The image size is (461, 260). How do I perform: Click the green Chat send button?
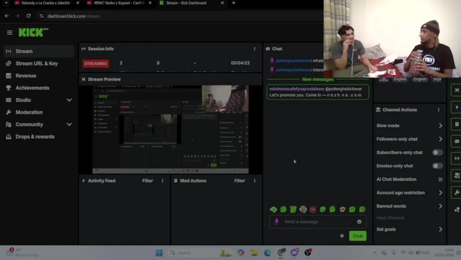pos(357,236)
